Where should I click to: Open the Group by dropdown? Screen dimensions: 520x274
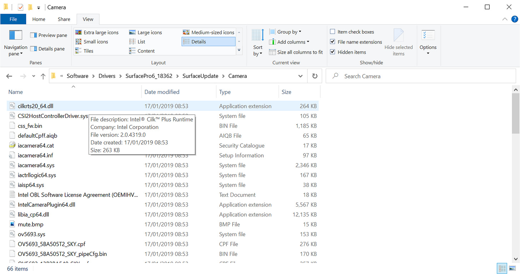(x=285, y=32)
